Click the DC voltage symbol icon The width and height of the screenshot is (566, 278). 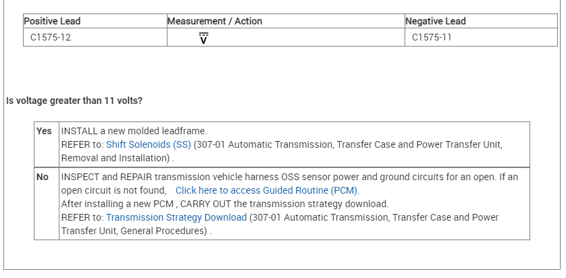203,38
